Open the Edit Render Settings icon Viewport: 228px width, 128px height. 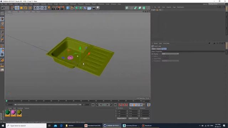click(x=63, y=8)
